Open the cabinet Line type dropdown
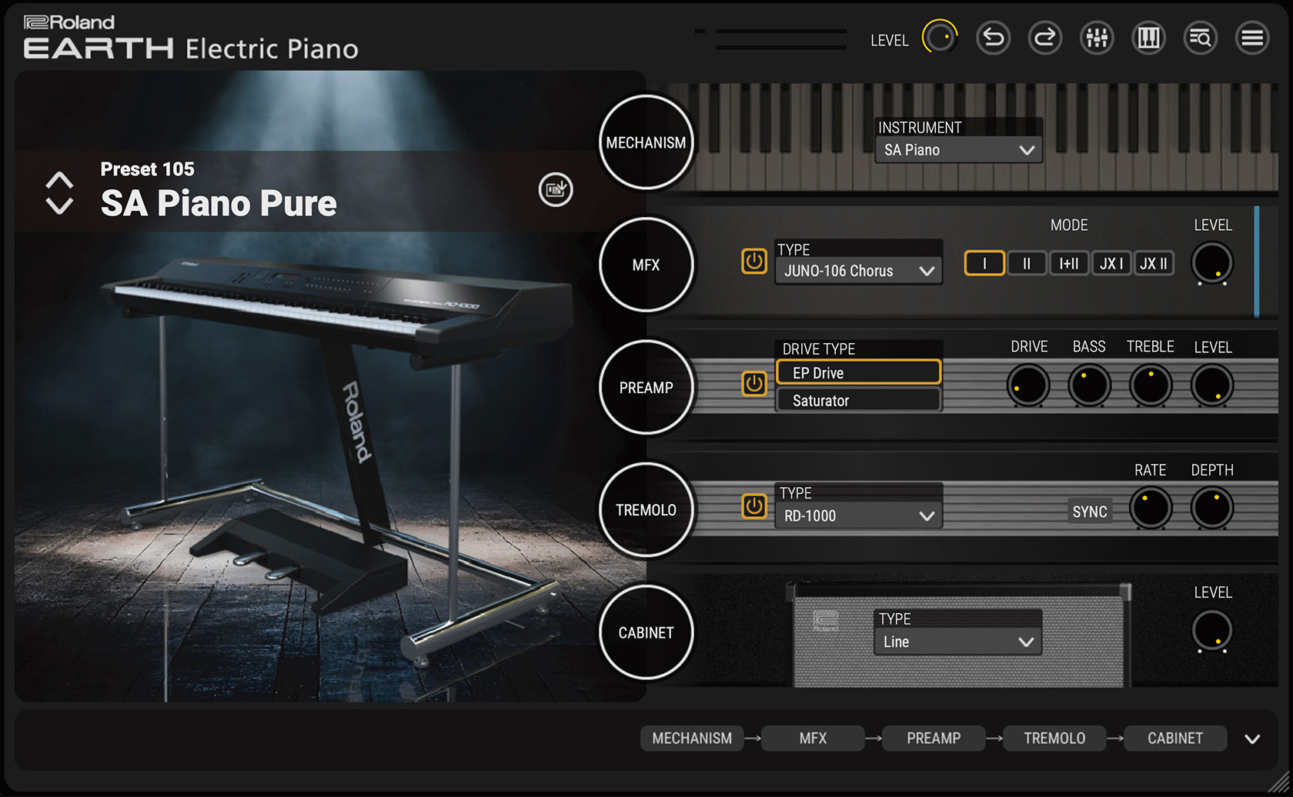The height and width of the screenshot is (797, 1293). [957, 642]
